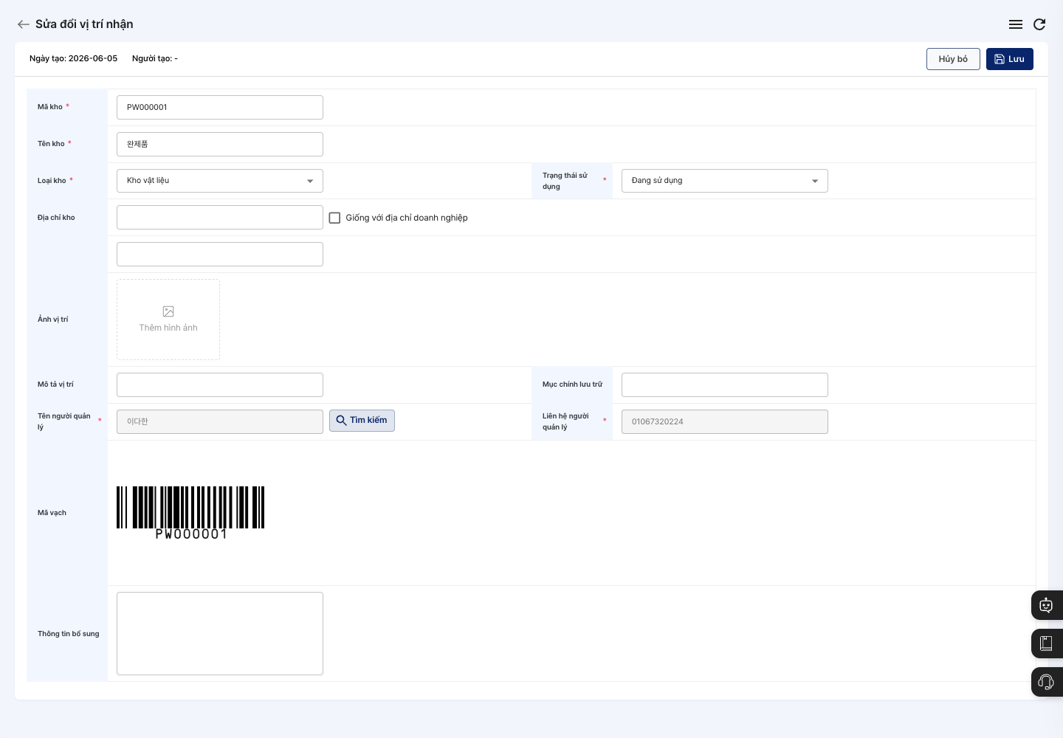Click the 'Lưu' save button
Image resolution: width=1063 pixels, height=738 pixels.
tap(1010, 59)
